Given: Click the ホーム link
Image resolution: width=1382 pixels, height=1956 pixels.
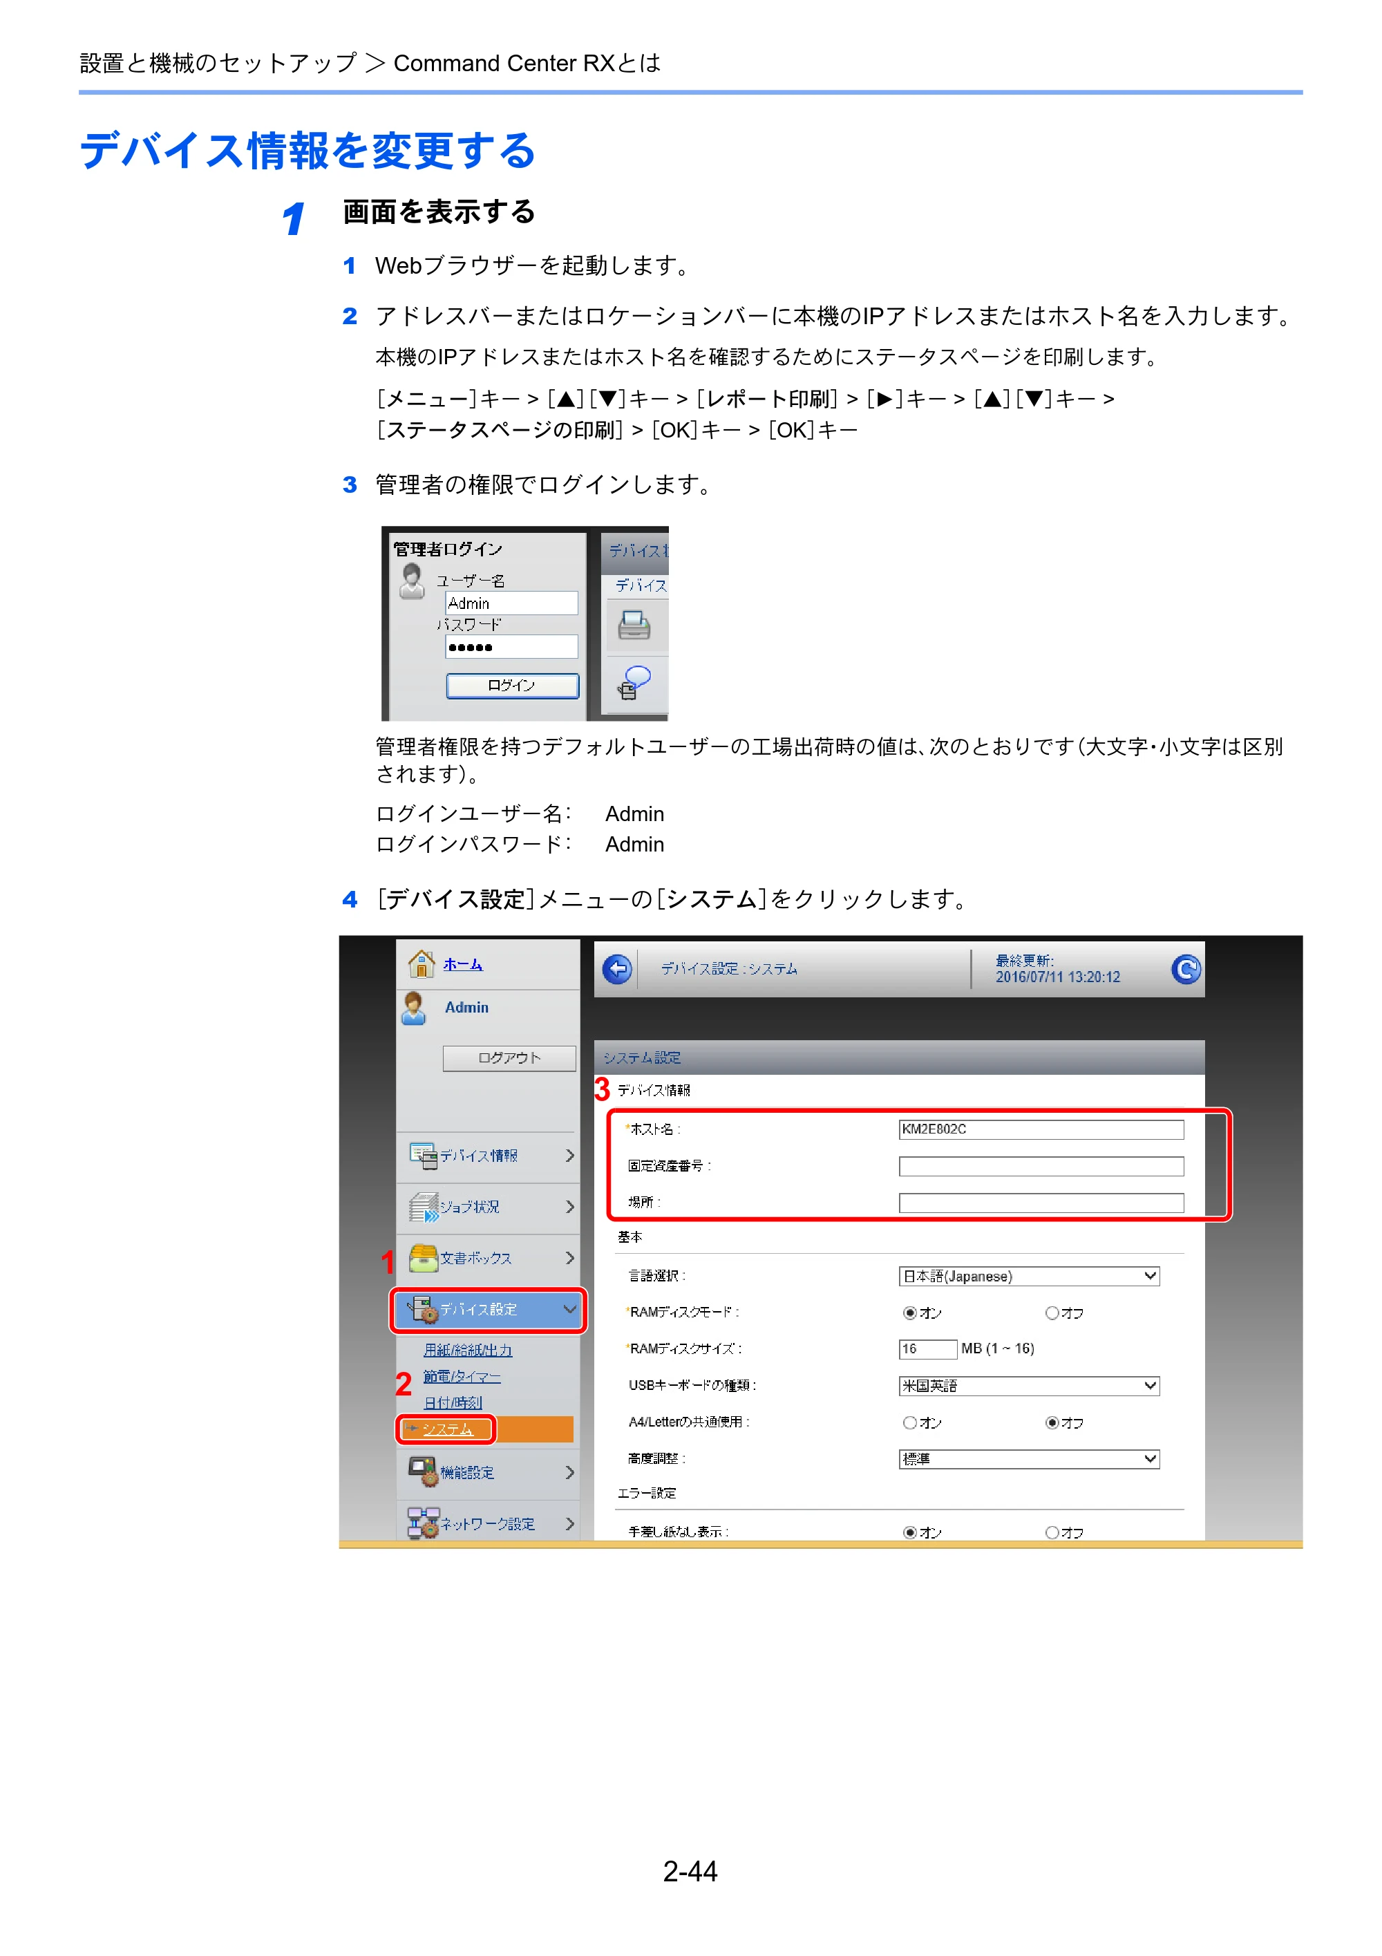Looking at the screenshot, I should click(462, 964).
